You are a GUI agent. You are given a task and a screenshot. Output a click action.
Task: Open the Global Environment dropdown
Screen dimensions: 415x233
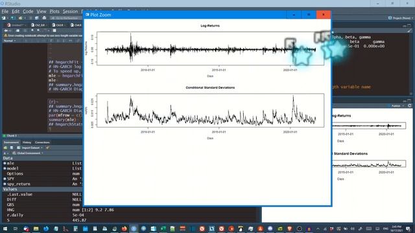[x=28, y=153]
